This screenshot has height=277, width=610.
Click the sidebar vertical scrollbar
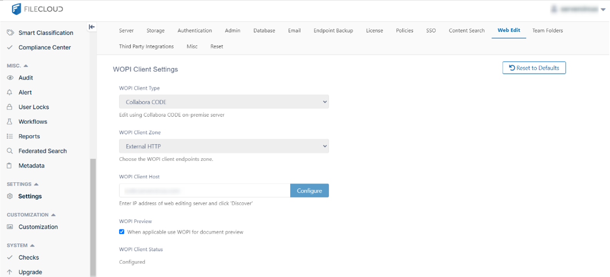pos(93,217)
